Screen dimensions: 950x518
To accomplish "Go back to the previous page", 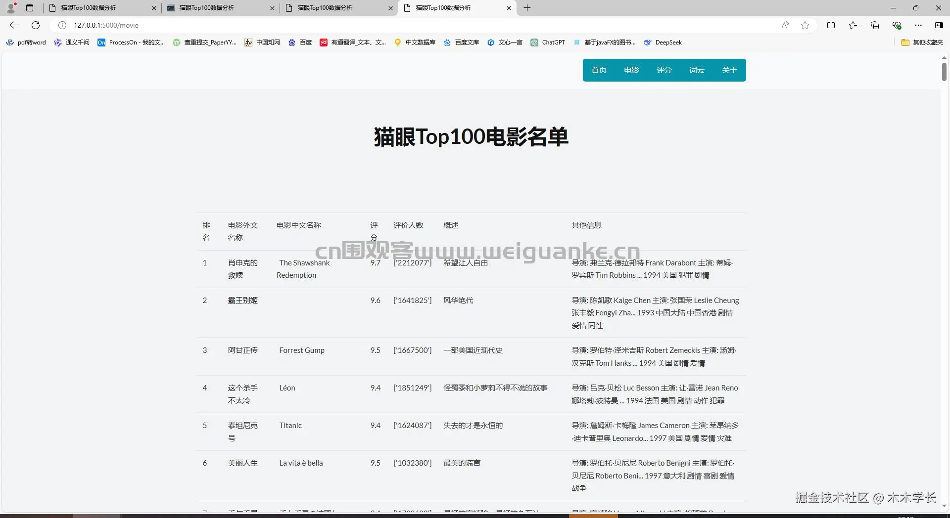I will pyautogui.click(x=14, y=25).
